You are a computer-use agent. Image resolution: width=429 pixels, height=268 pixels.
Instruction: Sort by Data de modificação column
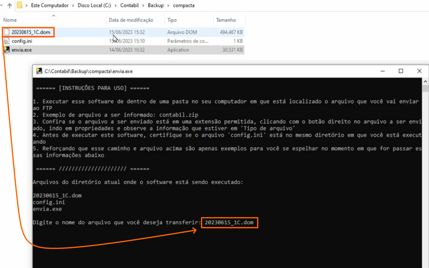coord(131,20)
